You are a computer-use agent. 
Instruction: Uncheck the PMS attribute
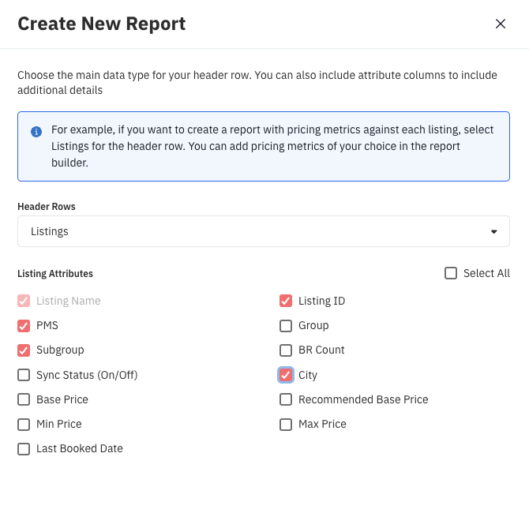pos(24,326)
